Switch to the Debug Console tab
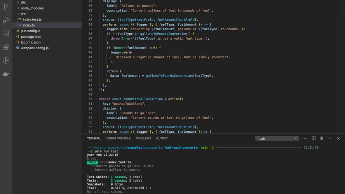Viewport: 345px width, 194px height. (x=118, y=139)
